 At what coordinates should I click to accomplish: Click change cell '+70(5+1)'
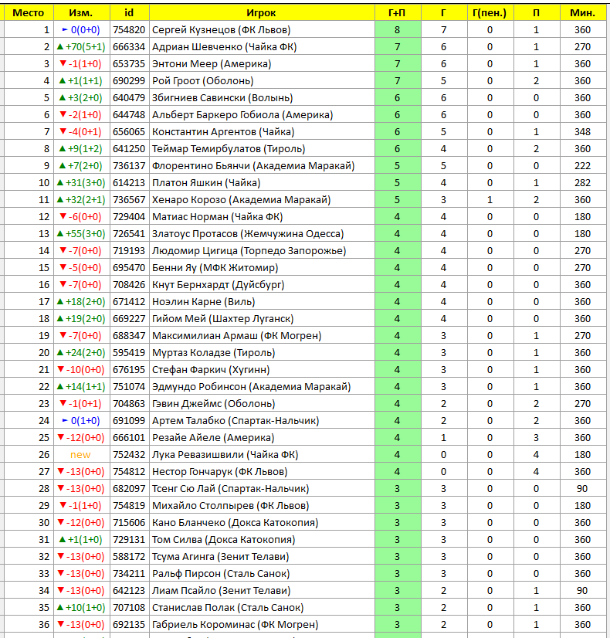(x=81, y=47)
